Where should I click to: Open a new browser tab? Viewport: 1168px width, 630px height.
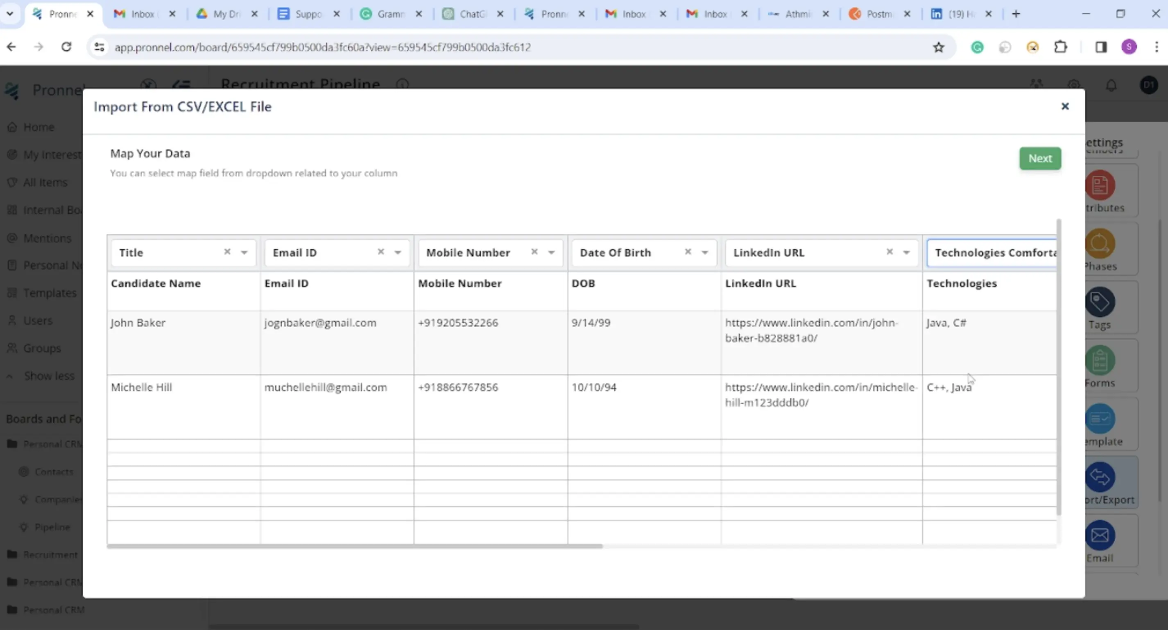[1016, 14]
